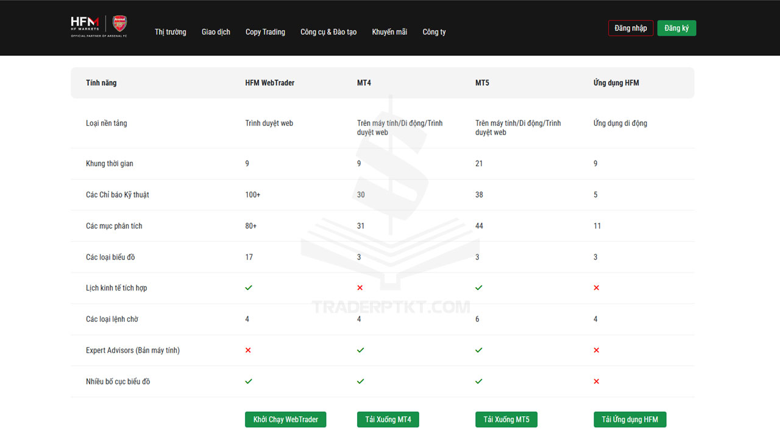Click the Trình duyệt web cell for HFM WebTrader
Viewport: 780px width, 438px height.
point(269,123)
